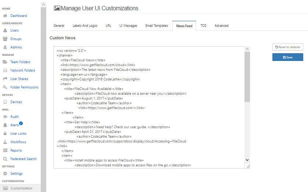Go to the Advanced tab
Viewport: 308px width, 192px height.
[221, 26]
